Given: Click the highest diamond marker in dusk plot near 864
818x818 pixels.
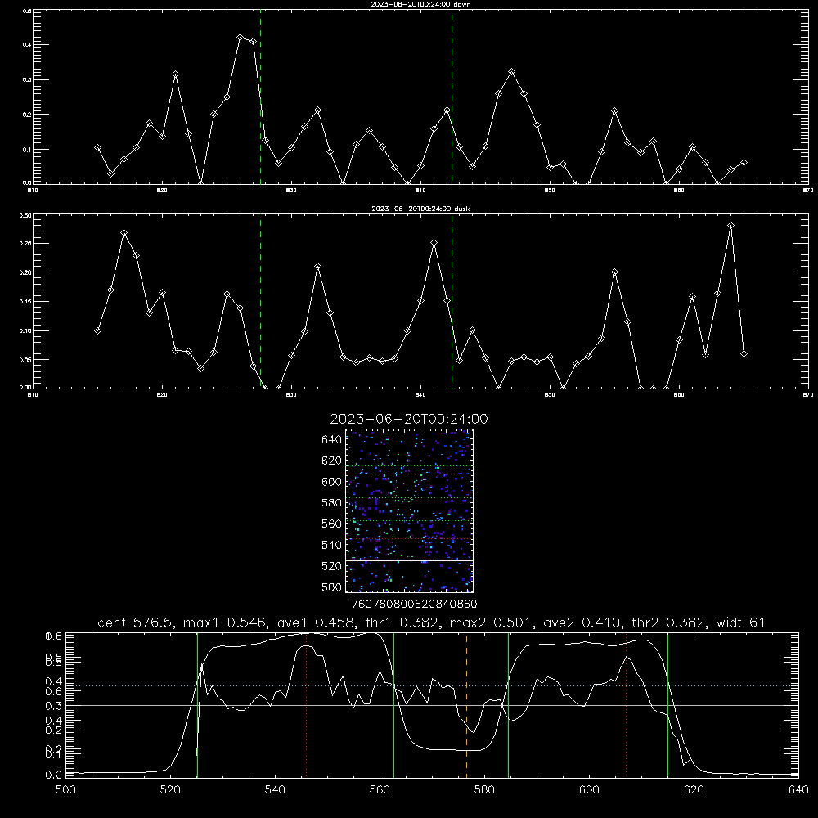Looking at the screenshot, I should pyautogui.click(x=730, y=226).
